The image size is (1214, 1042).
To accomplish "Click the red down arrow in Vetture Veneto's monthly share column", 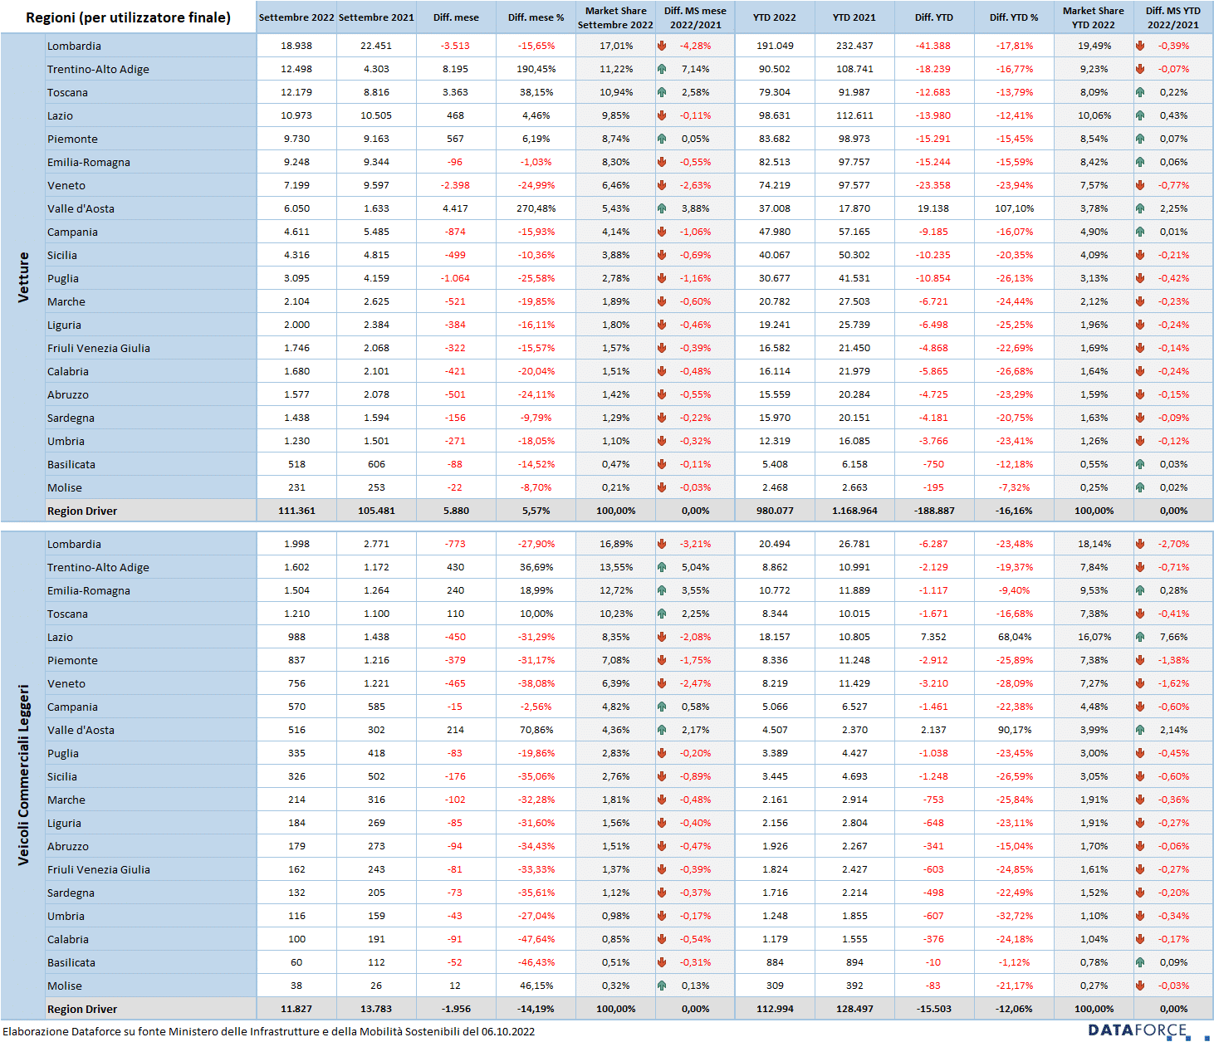I will pyautogui.click(x=662, y=185).
